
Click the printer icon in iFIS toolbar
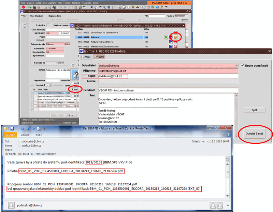[x=76, y=7]
